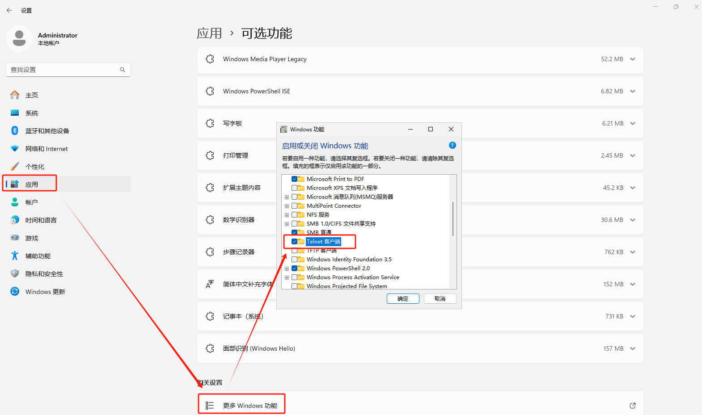Viewport: 702px width, 415px height.
Task: Click 写字板 feature icon
Action: pos(210,123)
